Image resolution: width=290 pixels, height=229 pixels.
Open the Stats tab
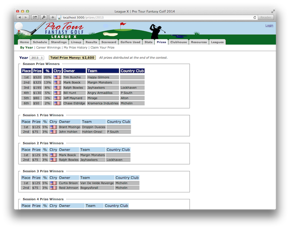(149, 42)
